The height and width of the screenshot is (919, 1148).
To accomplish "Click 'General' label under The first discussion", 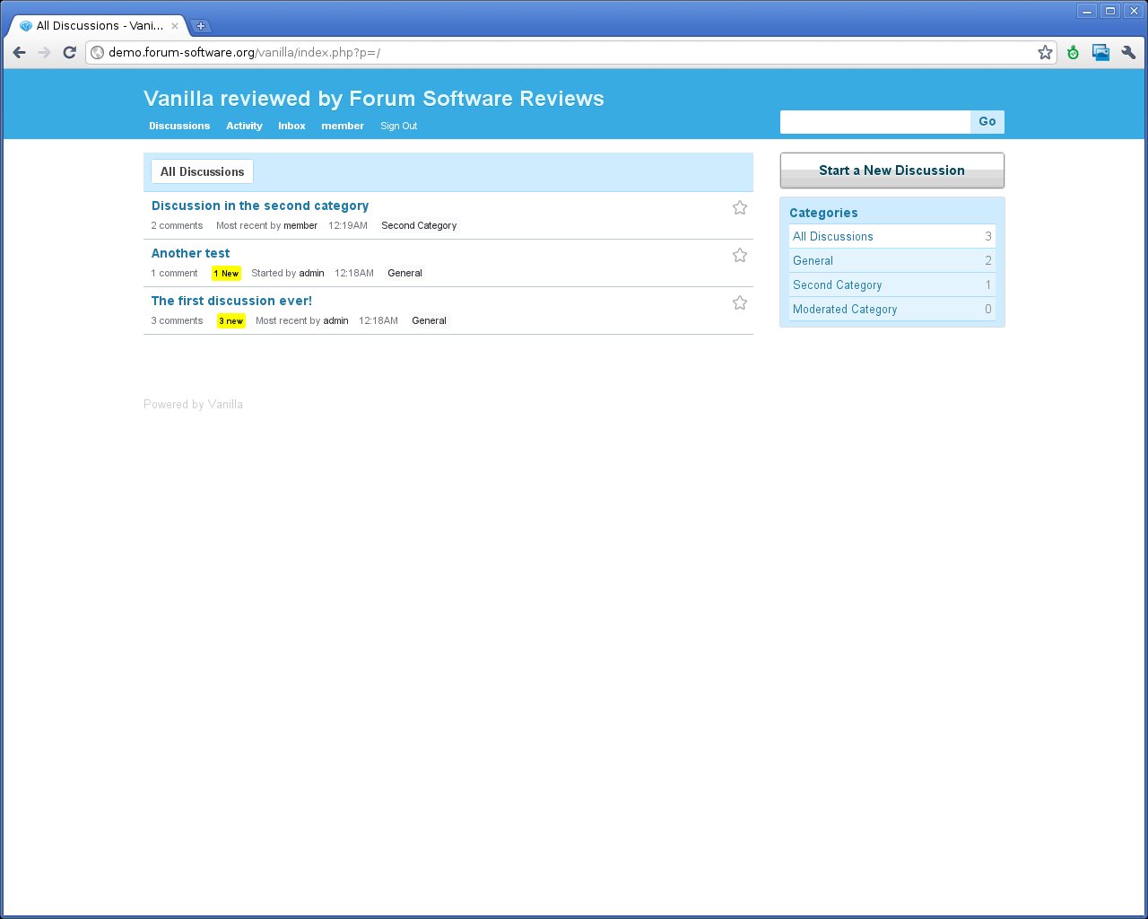I will [429, 320].
